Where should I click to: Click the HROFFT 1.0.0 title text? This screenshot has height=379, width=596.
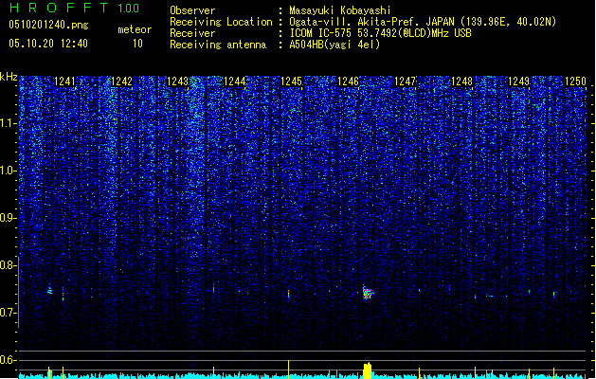75,8
